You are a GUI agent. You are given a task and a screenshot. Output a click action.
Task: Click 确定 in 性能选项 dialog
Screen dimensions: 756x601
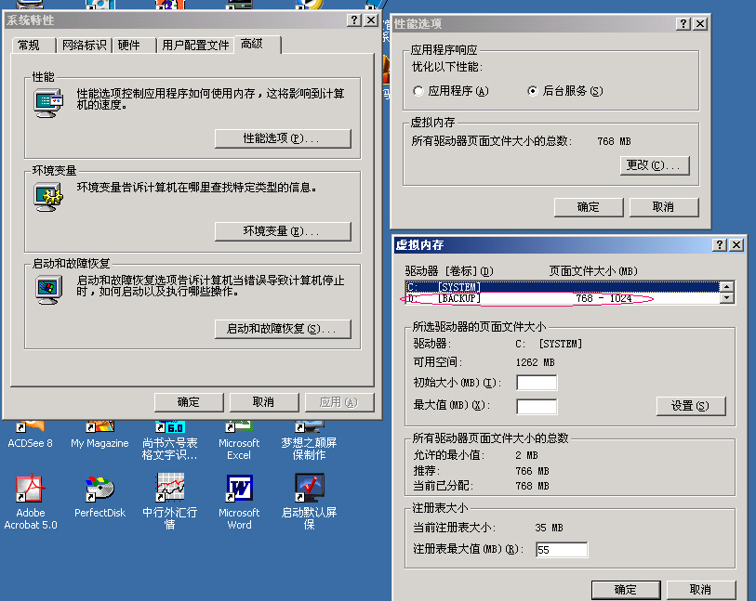589,207
